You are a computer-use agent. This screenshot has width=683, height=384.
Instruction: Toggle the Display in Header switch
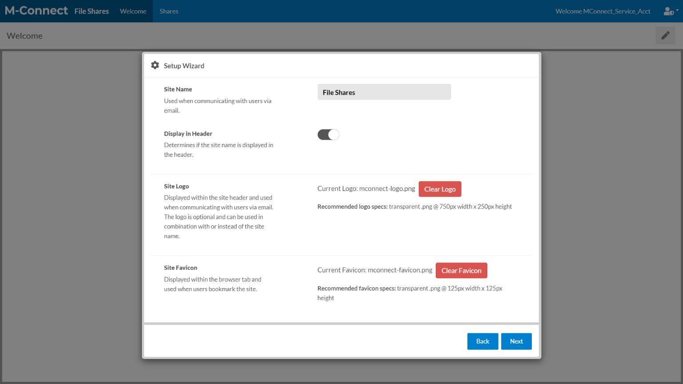(x=328, y=135)
